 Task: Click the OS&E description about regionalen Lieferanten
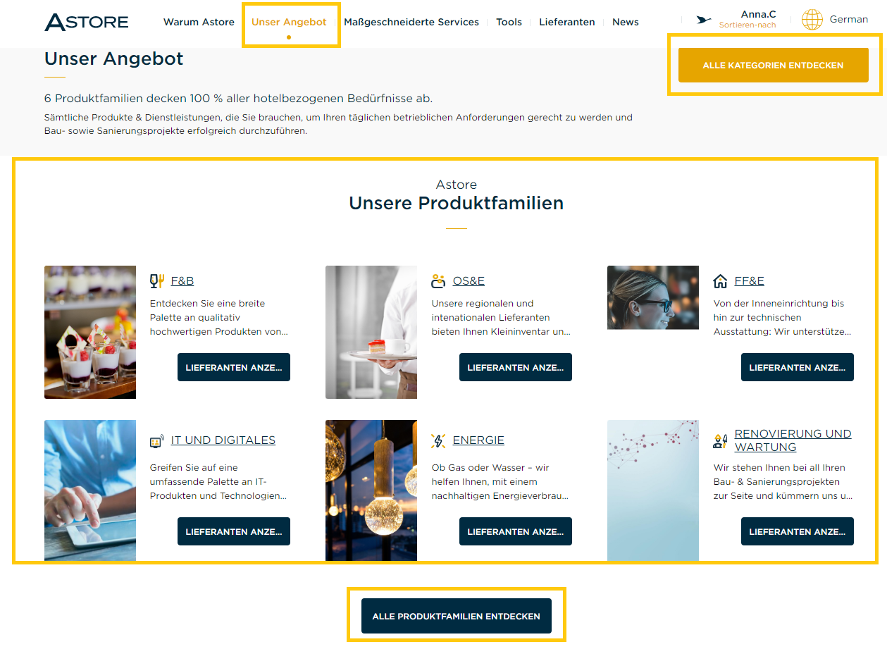tap(501, 318)
